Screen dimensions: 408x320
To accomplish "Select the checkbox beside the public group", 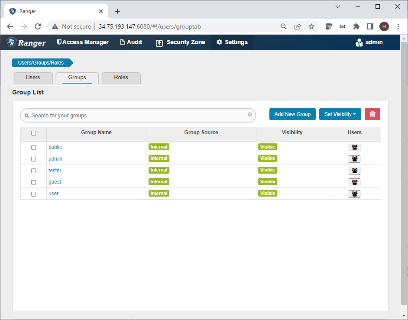I will click(33, 147).
